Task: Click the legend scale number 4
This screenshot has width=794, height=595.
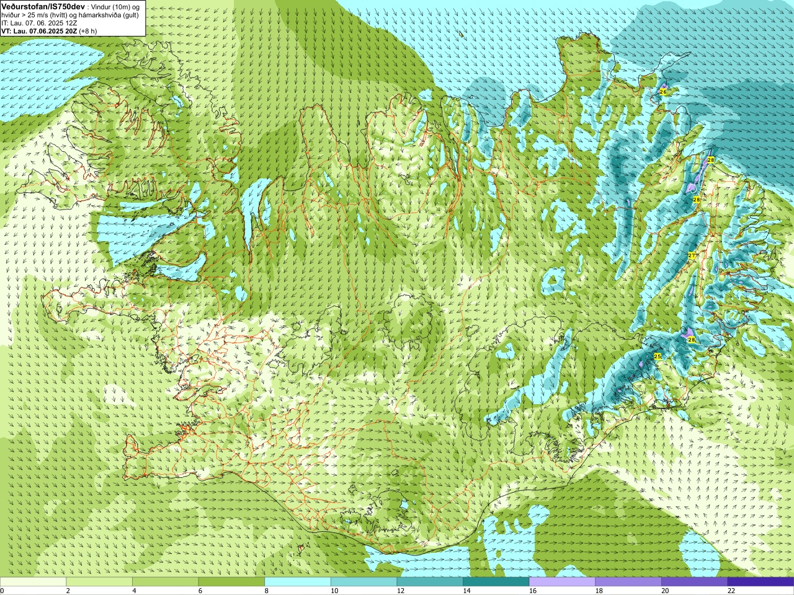Action: pos(134,591)
